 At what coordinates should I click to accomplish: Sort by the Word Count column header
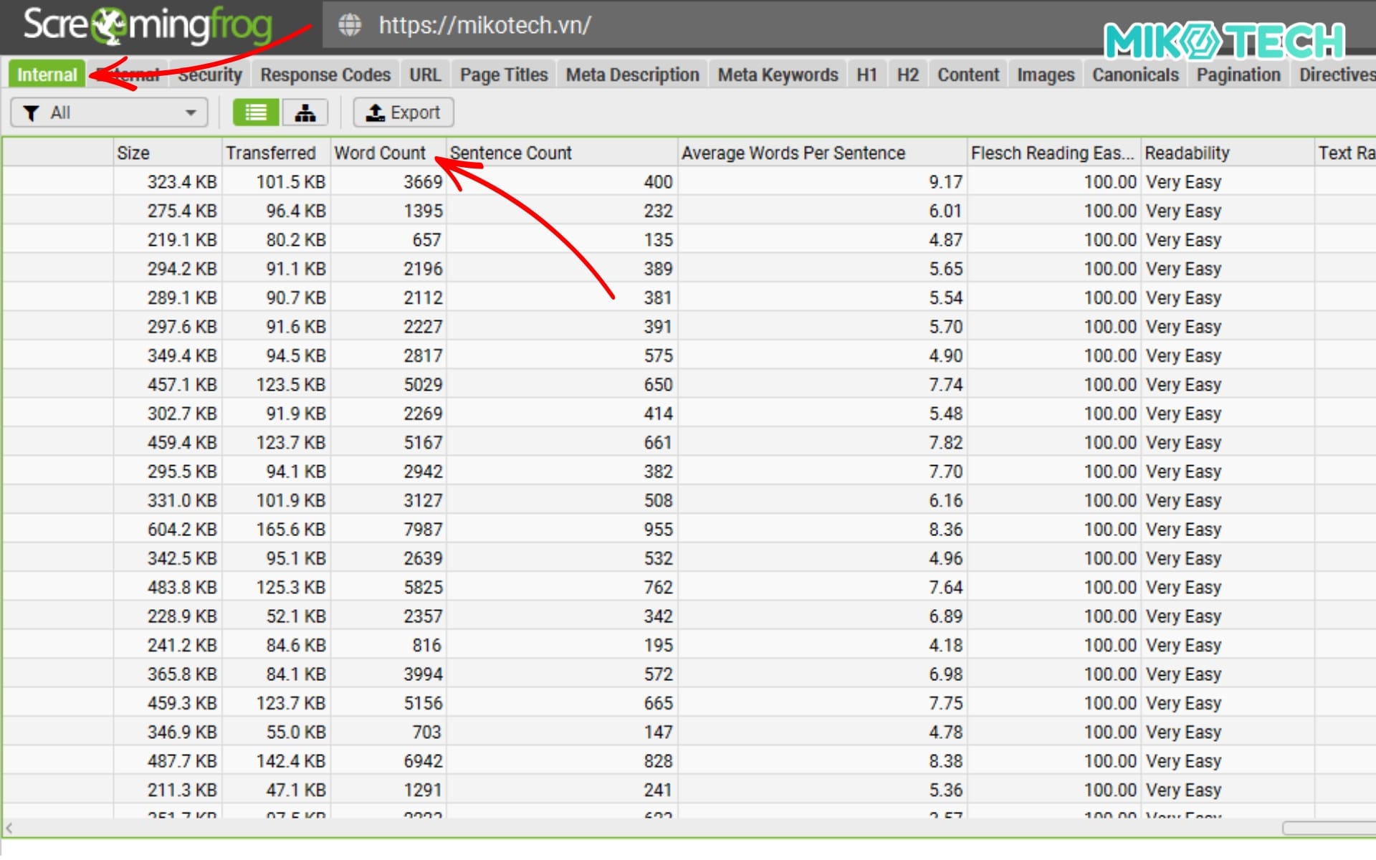380,153
